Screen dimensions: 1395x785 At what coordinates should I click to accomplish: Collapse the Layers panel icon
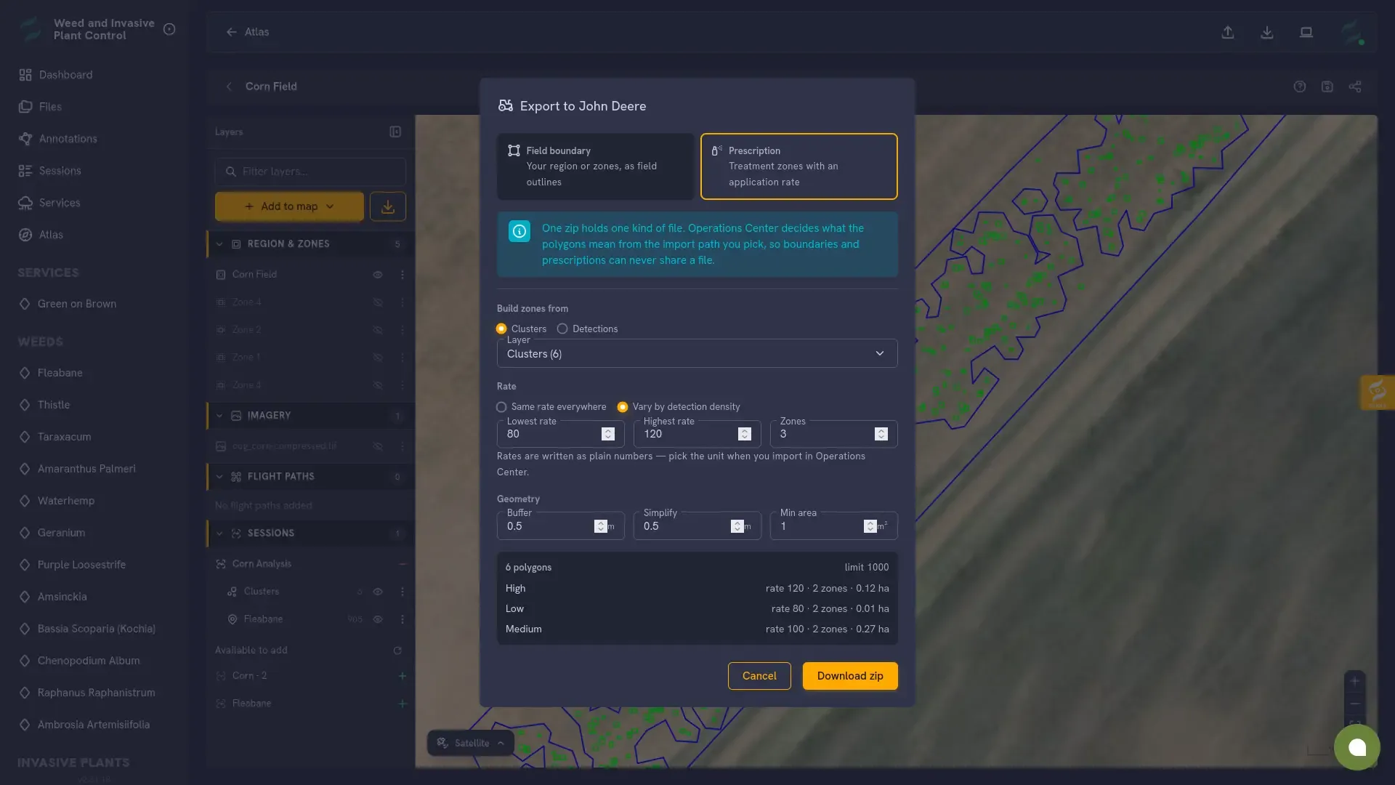click(x=395, y=132)
